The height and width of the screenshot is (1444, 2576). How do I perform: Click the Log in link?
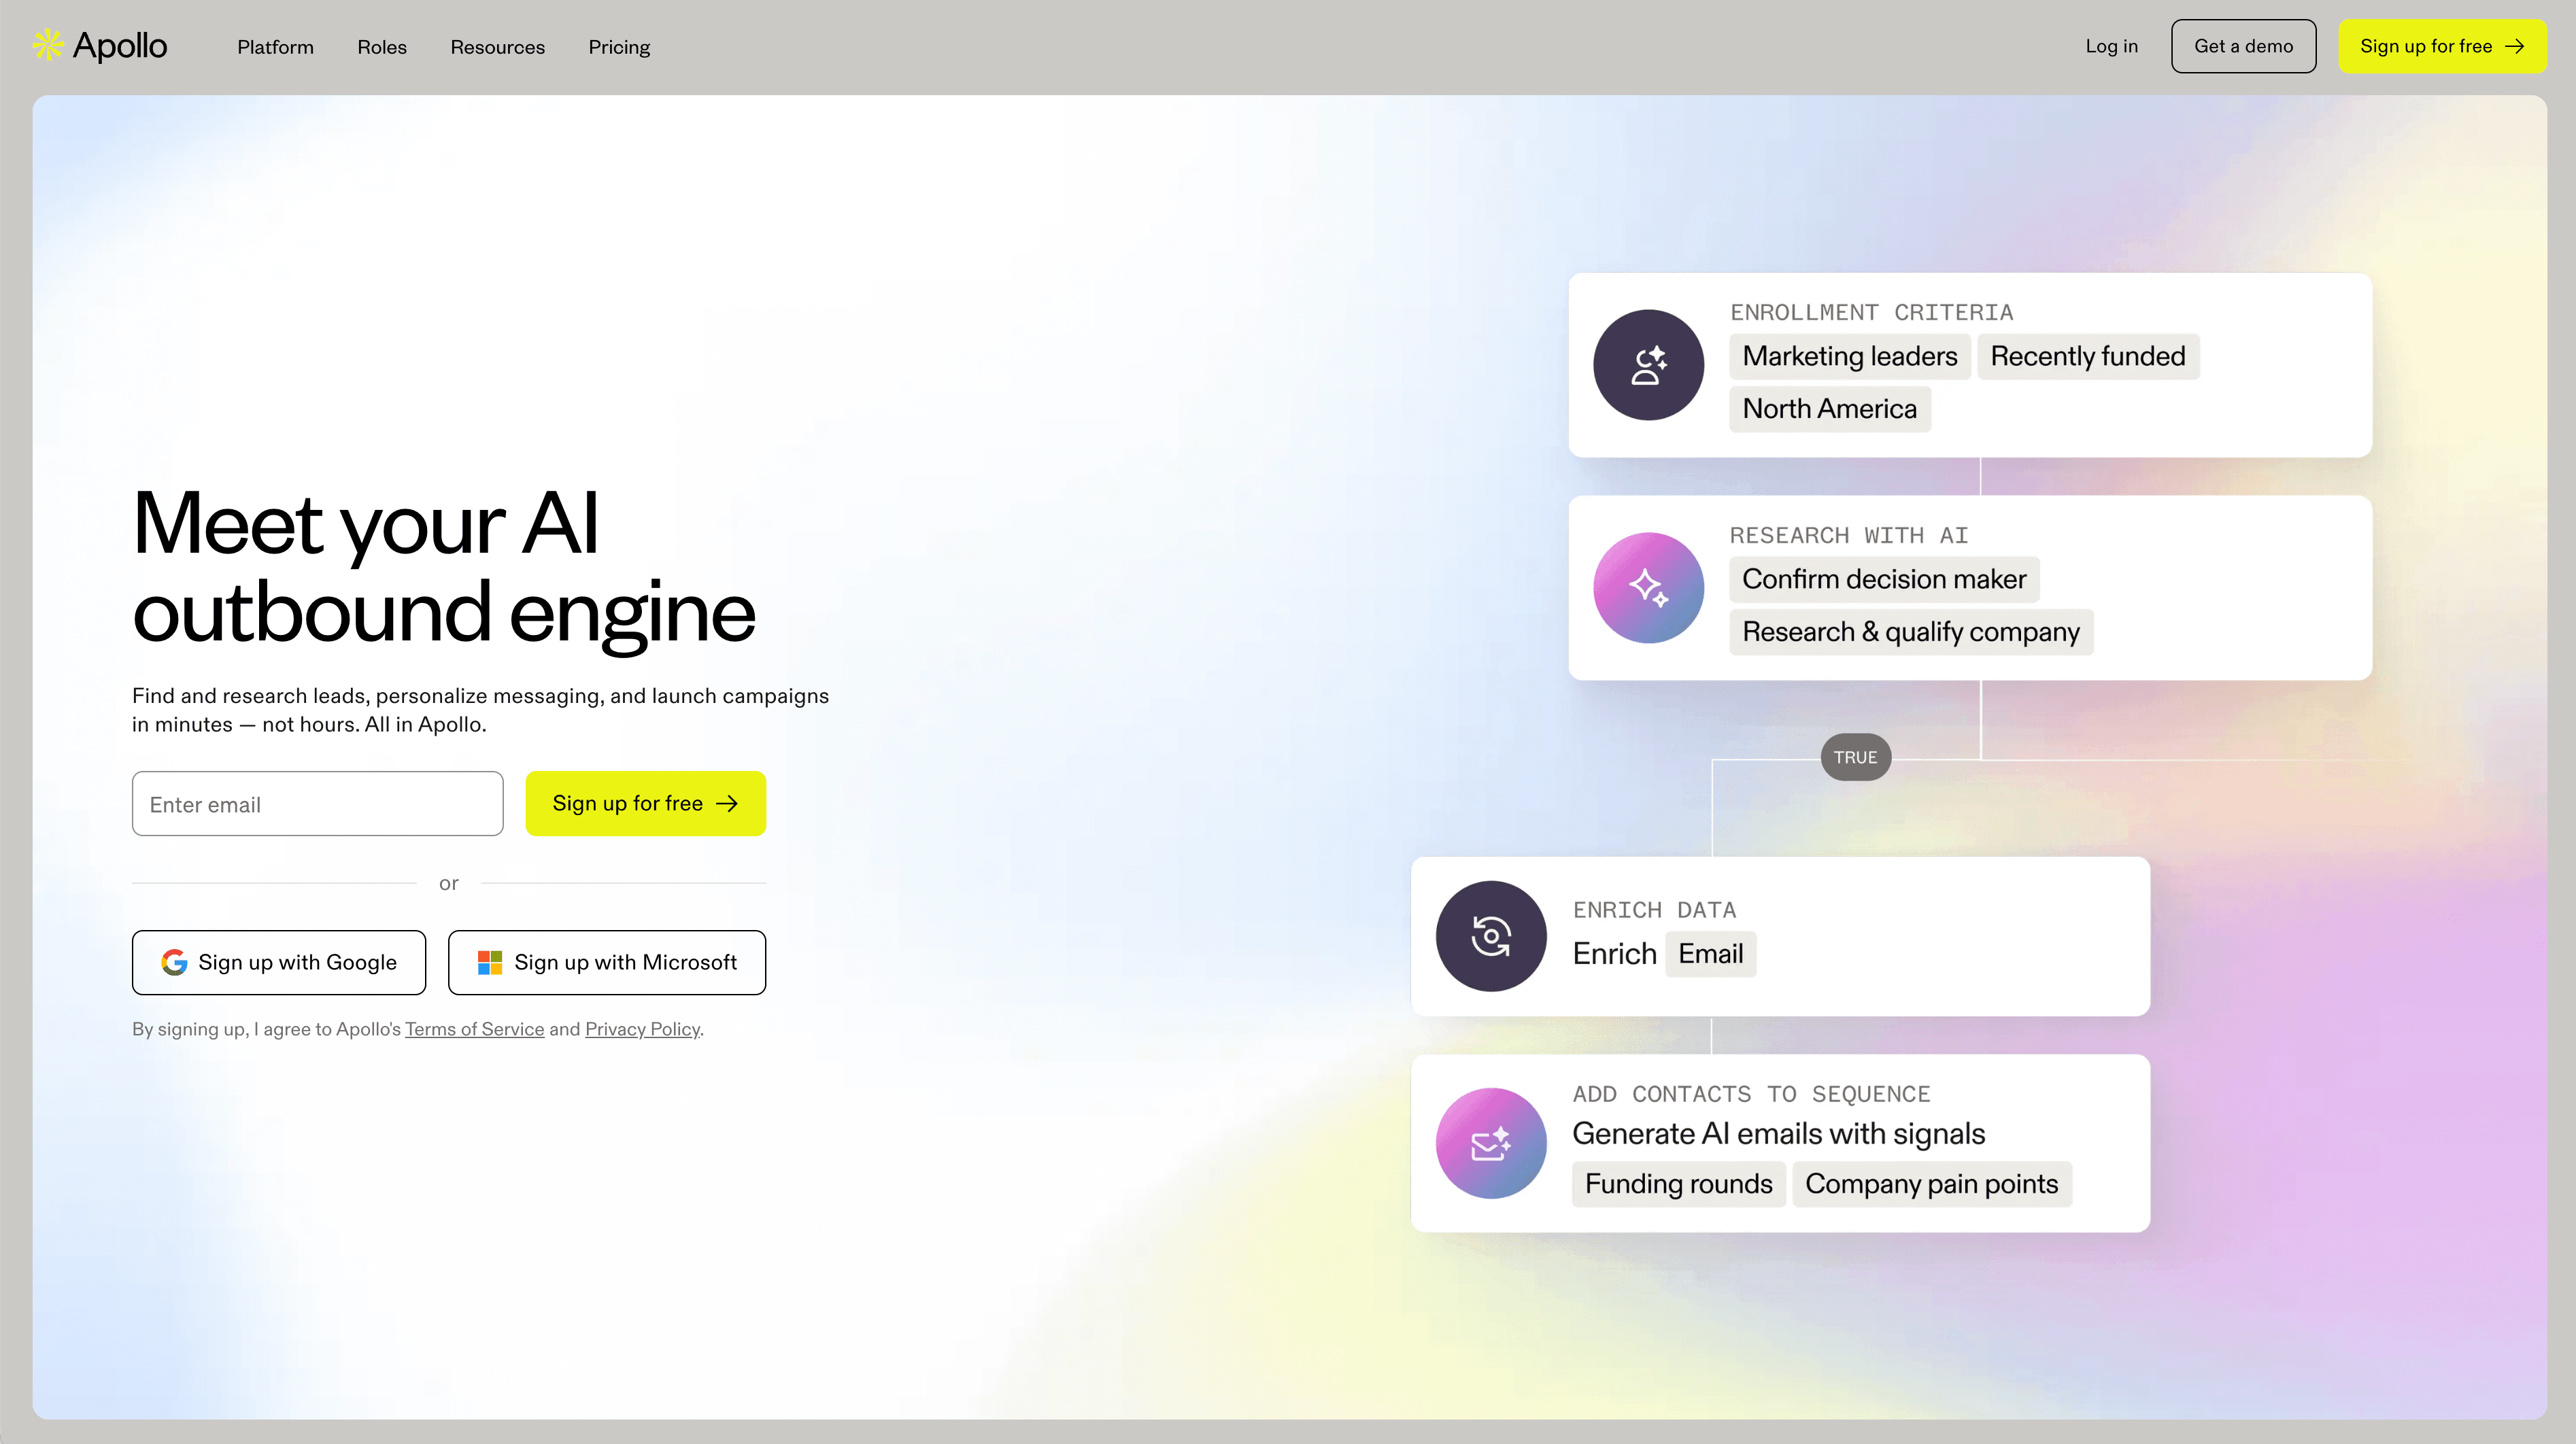click(x=2111, y=46)
